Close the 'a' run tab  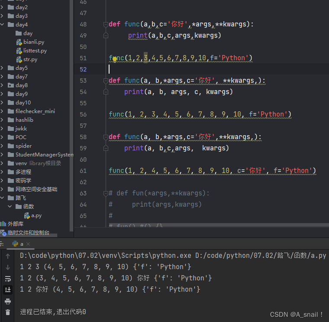(x=29, y=244)
